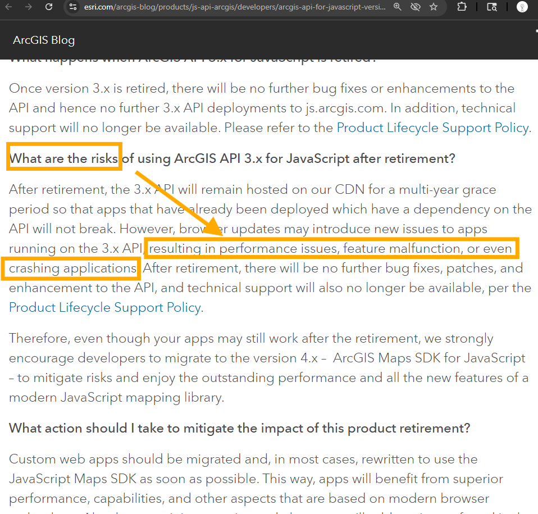The height and width of the screenshot is (514, 538).
Task: Focus the esri.com address bar URL
Action: click(235, 7)
